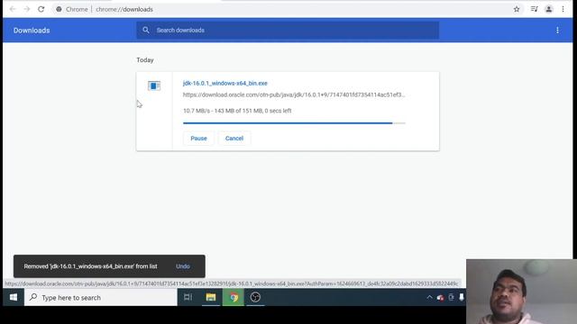This screenshot has width=577, height=324.
Task: Open the profile avatar icon
Action: click(x=549, y=9)
